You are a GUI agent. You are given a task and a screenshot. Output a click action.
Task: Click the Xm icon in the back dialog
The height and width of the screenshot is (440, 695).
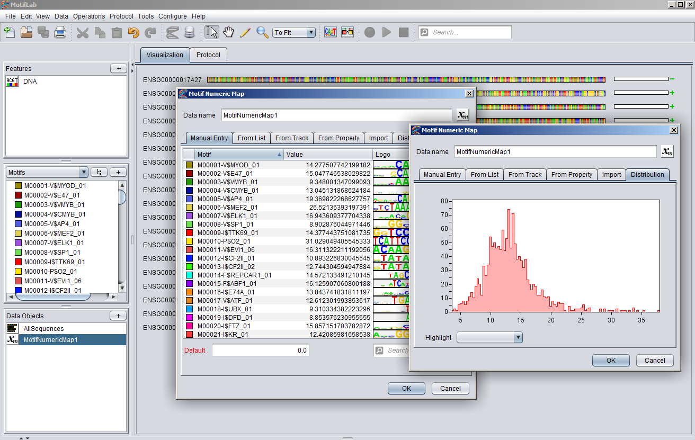tap(463, 115)
